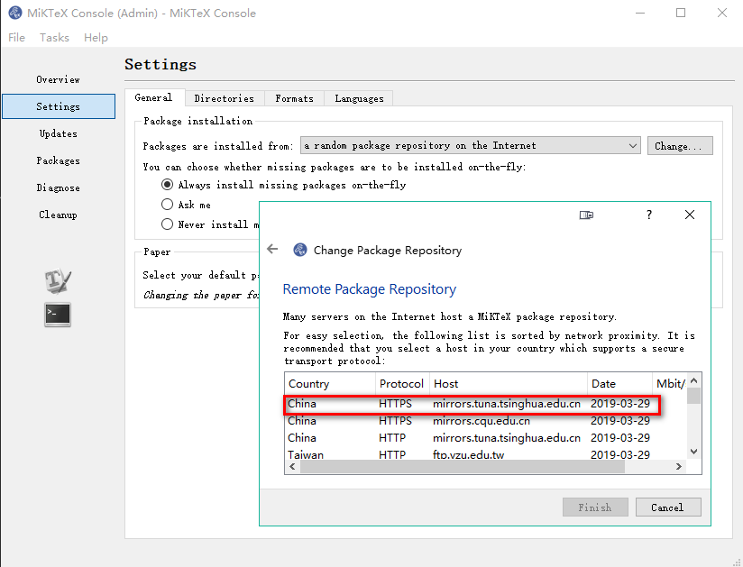Click the vertical scrollbar thumb in repository list
Screen dimensions: 743x567
coord(693,396)
